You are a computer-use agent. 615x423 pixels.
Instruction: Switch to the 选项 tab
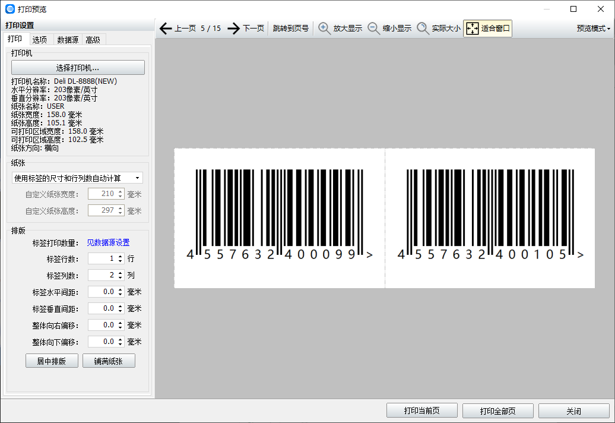point(40,40)
